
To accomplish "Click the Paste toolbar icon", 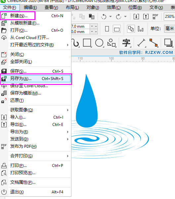I will pyautogui.click(x=91, y=17).
